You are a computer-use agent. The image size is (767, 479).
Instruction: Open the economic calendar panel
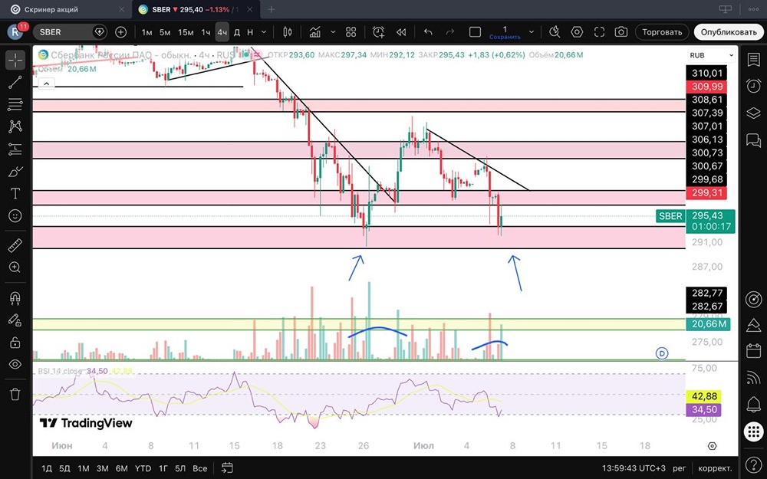(x=753, y=350)
